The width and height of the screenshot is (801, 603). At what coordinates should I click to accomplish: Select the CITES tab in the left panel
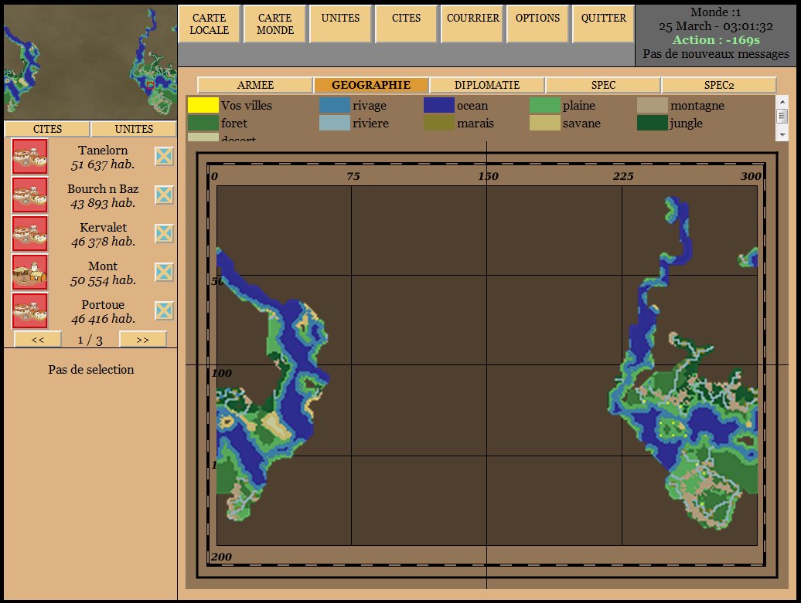pos(47,129)
